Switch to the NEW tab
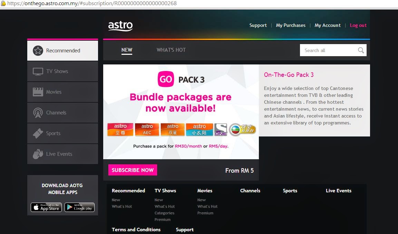 [127, 50]
